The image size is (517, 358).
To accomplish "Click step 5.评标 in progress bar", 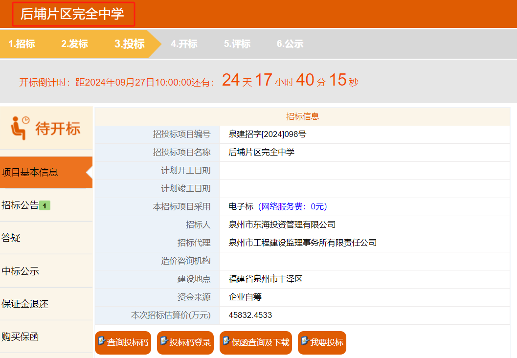I will pos(237,44).
